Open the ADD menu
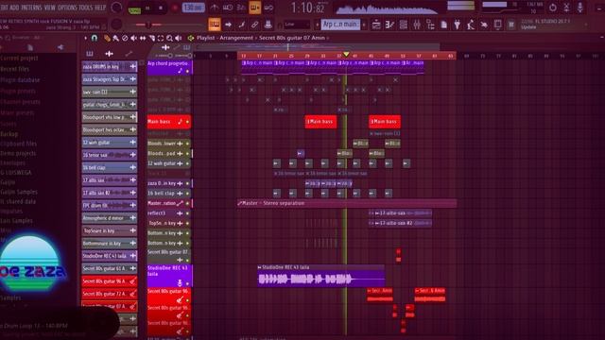 (14, 8)
